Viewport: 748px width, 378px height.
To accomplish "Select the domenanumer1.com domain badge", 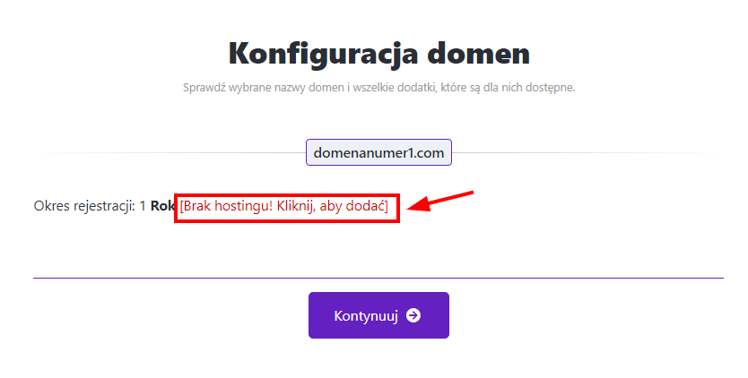I will coord(378,152).
